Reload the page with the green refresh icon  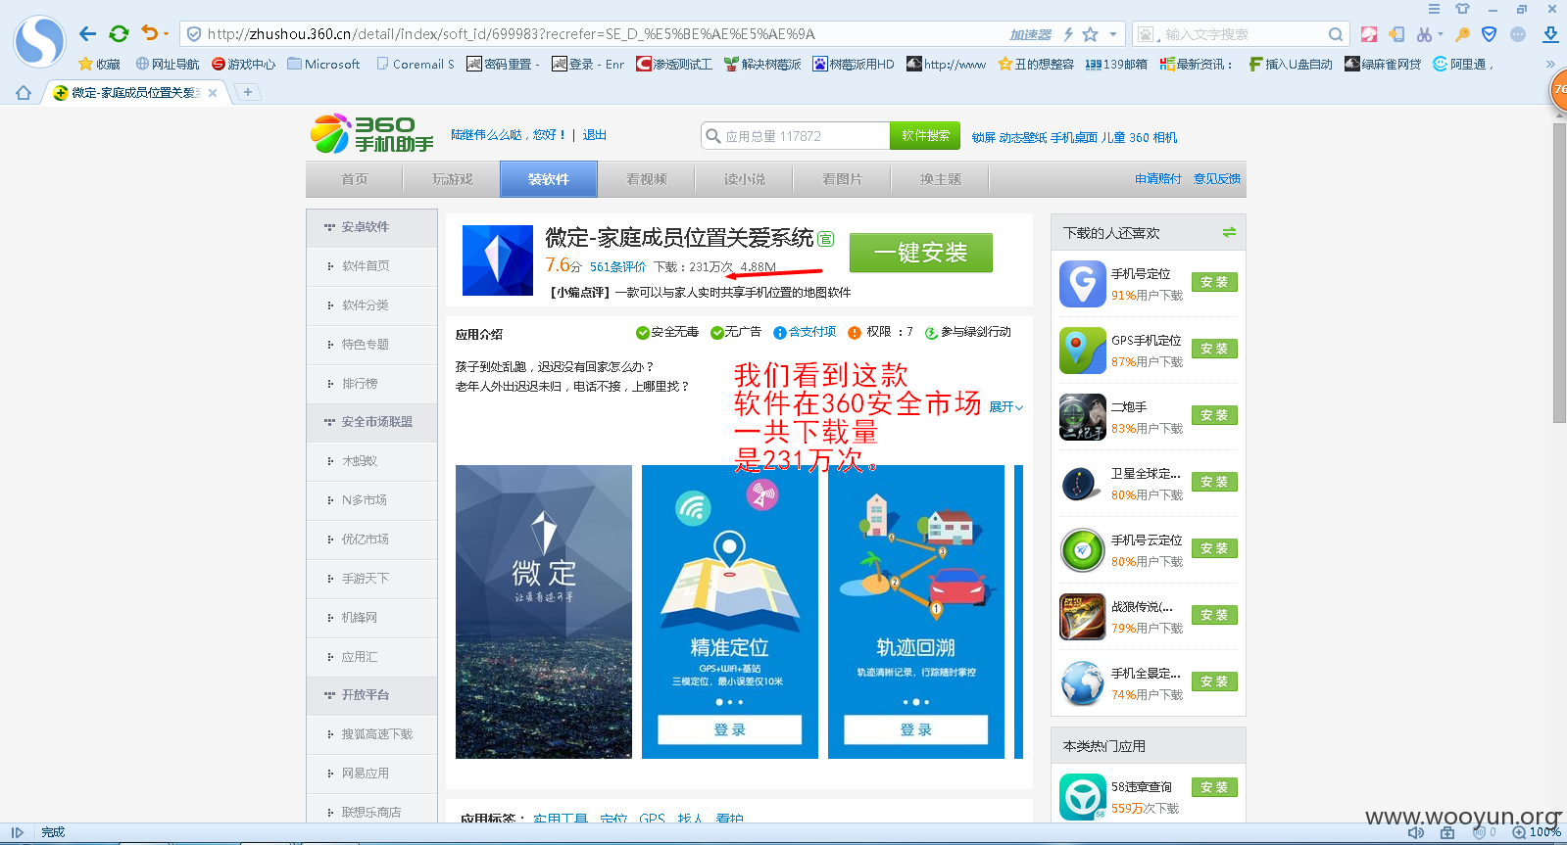(119, 34)
